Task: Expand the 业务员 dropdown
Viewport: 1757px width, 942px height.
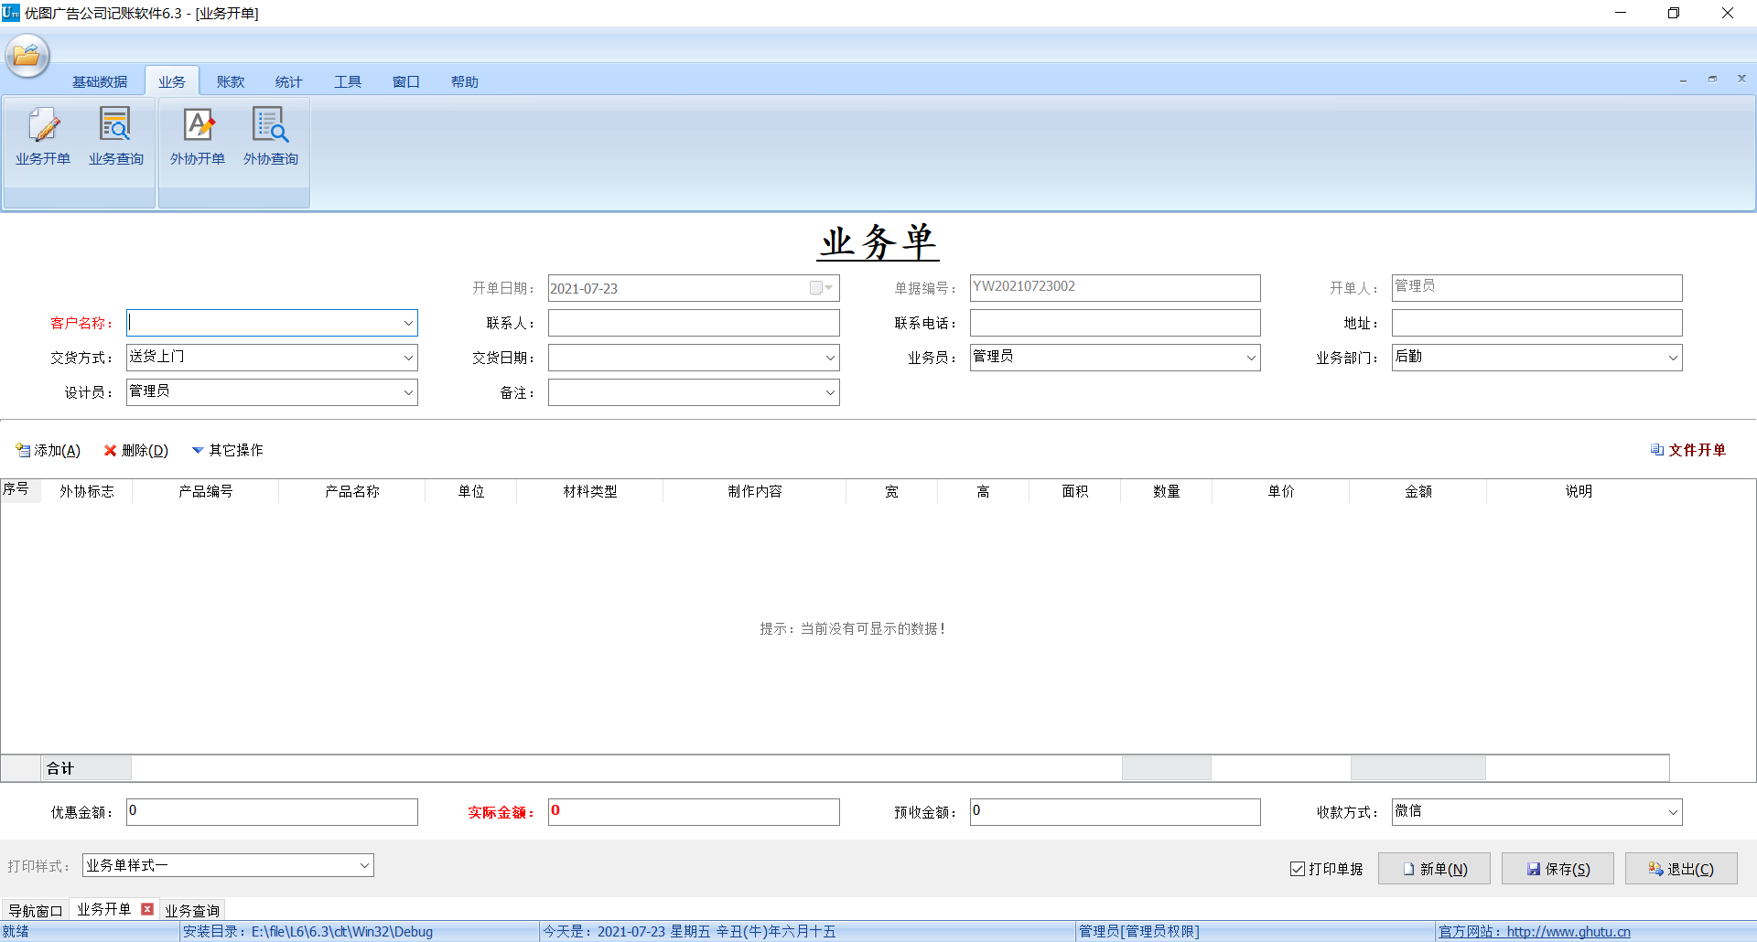Action: [1251, 358]
